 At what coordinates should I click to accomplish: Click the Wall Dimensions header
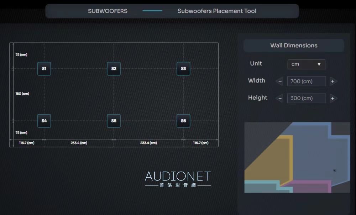tap(294, 46)
